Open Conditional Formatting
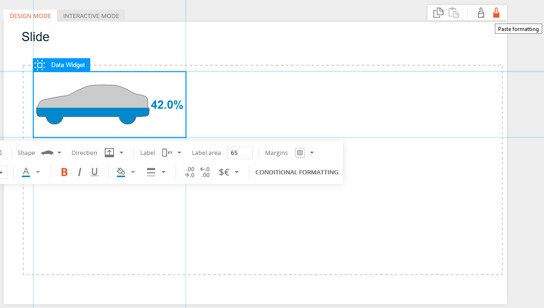Image resolution: width=544 pixels, height=308 pixels. 297,172
